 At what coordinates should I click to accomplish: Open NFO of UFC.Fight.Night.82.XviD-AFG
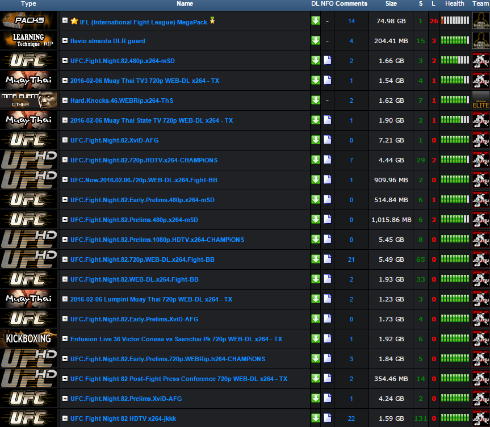[x=328, y=140]
